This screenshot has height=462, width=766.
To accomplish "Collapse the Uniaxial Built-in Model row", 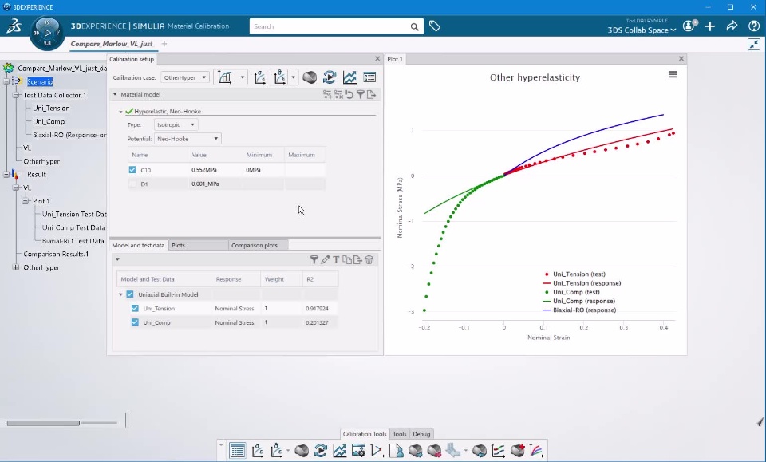I will click(120, 294).
